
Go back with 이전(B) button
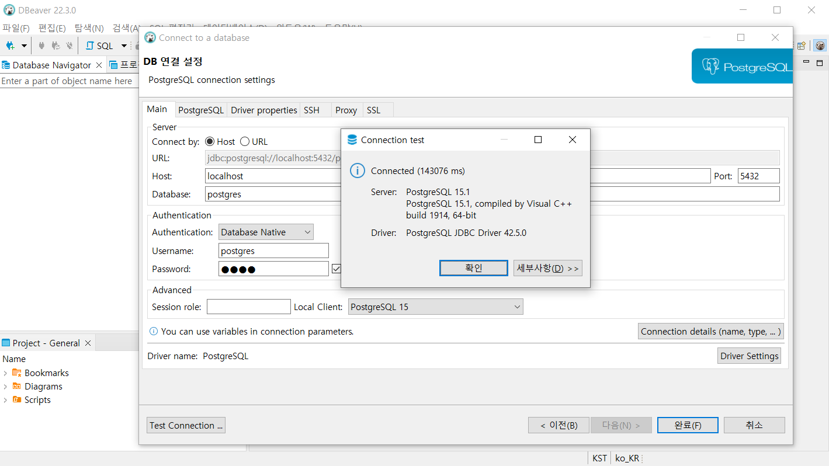point(558,425)
